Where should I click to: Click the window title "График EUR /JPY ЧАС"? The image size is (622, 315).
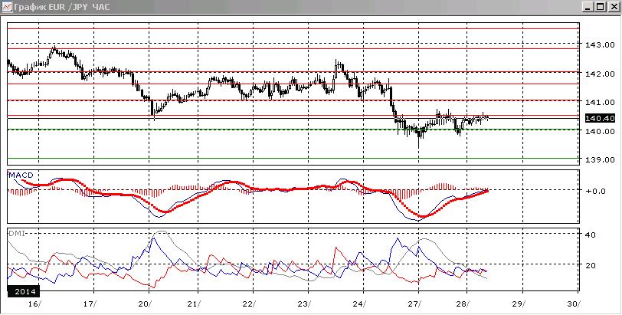point(61,7)
